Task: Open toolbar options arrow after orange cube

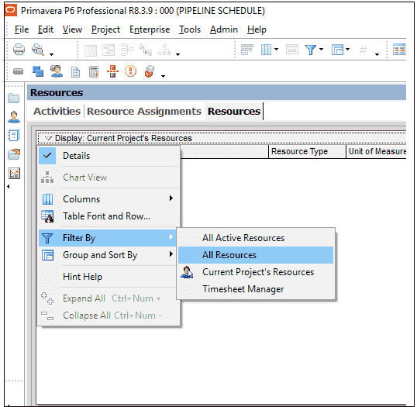Action: pos(163,76)
